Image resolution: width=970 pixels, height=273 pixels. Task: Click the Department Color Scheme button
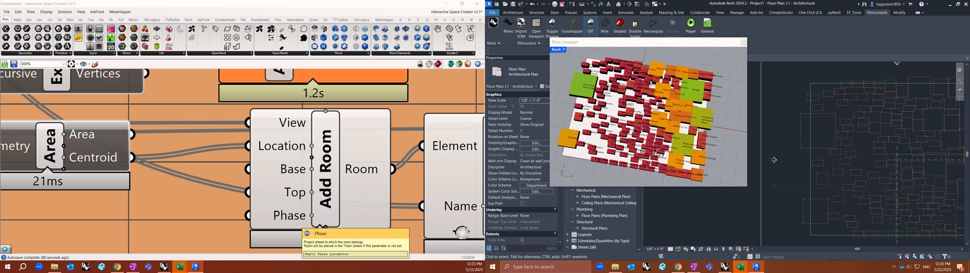coord(536,186)
